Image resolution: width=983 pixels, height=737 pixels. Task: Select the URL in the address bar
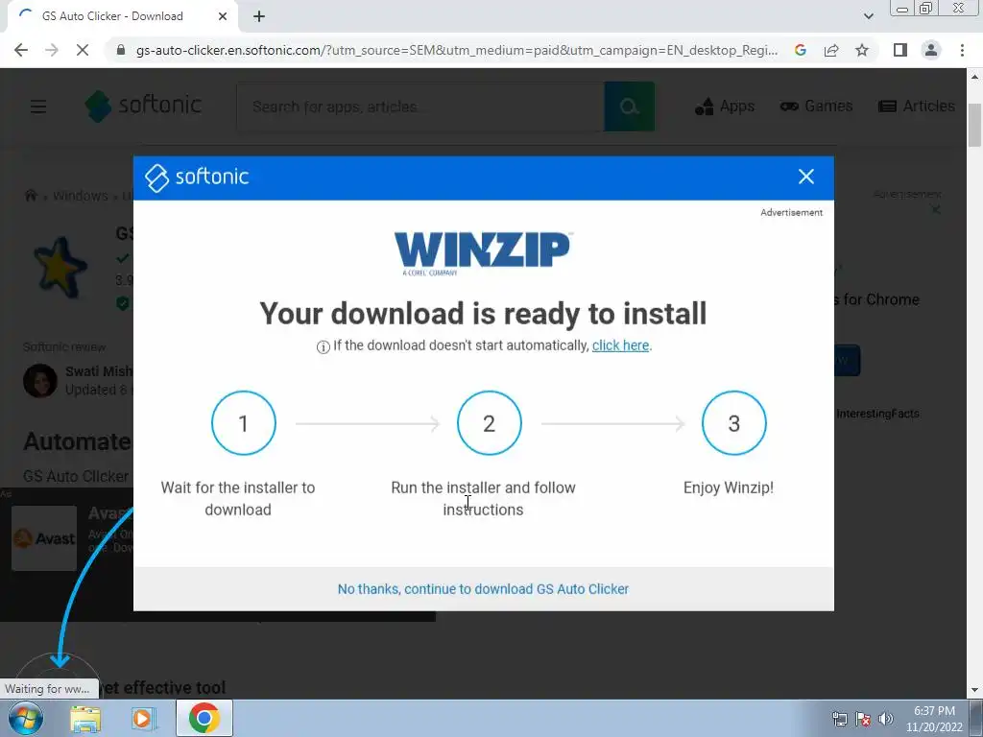(456, 50)
